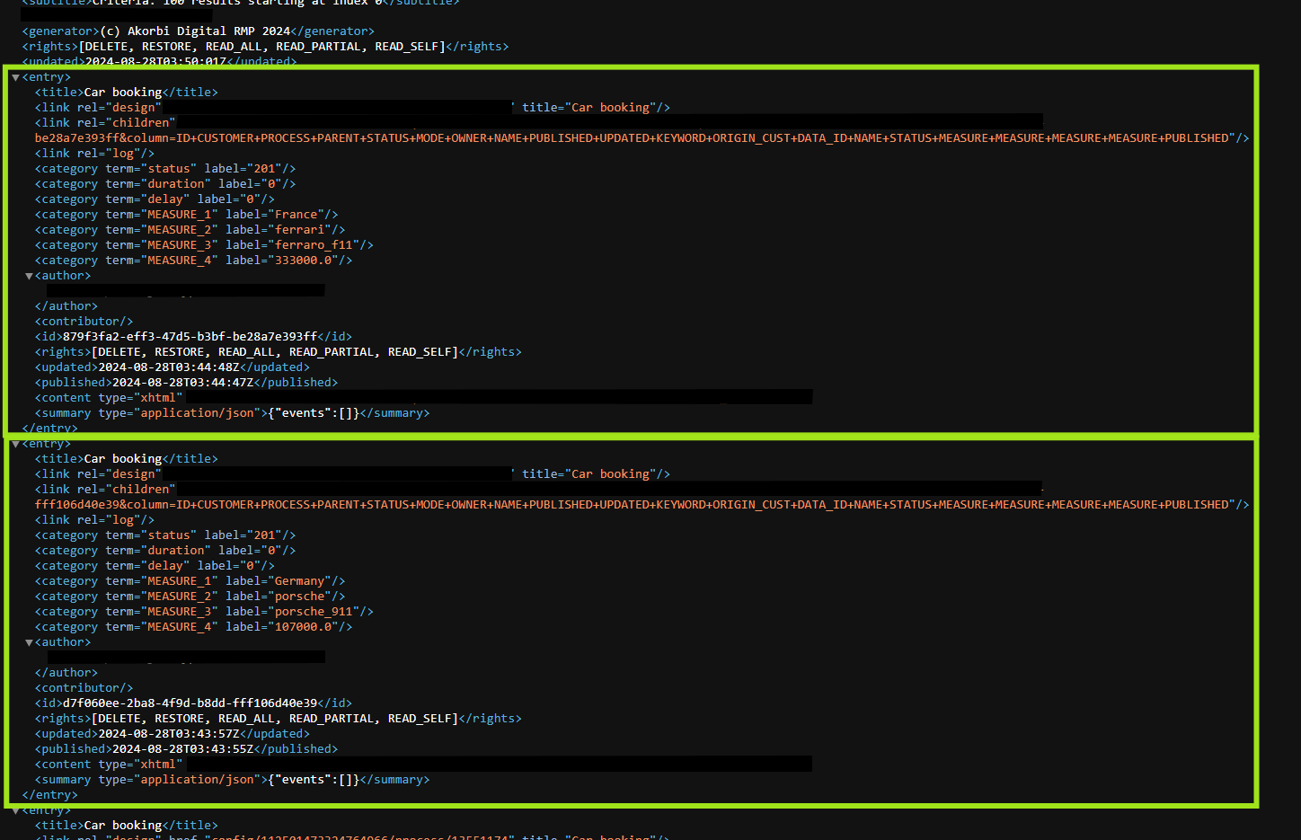Screen dimensions: 1301x840
Task: Collapse the entry element containing the porsche measure
Action: pyautogui.click(x=15, y=444)
